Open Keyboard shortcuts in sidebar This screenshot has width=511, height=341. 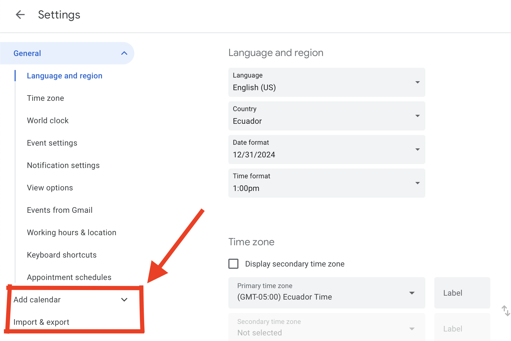(62, 255)
